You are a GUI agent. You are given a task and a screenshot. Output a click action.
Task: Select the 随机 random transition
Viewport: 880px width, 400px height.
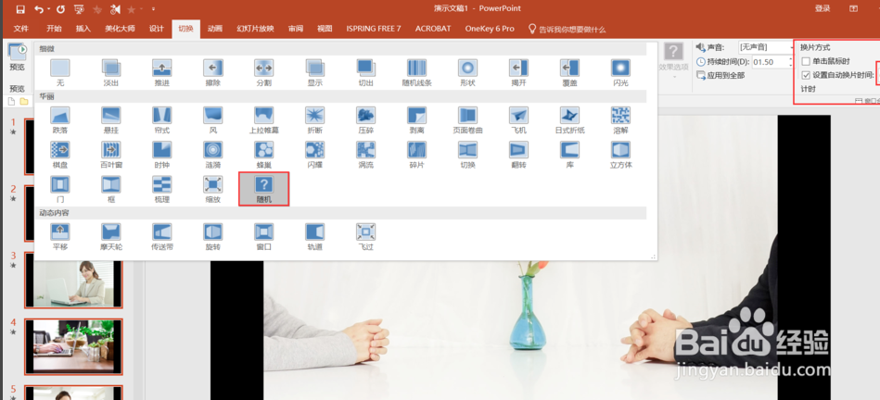[263, 190]
